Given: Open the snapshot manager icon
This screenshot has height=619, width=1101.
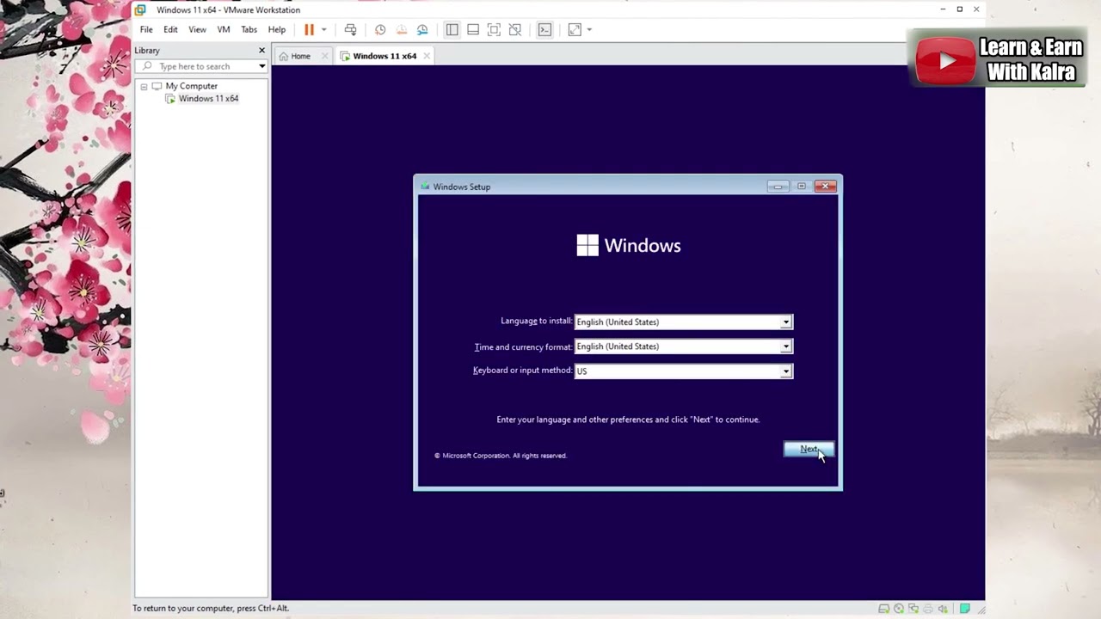Looking at the screenshot, I should 422,30.
